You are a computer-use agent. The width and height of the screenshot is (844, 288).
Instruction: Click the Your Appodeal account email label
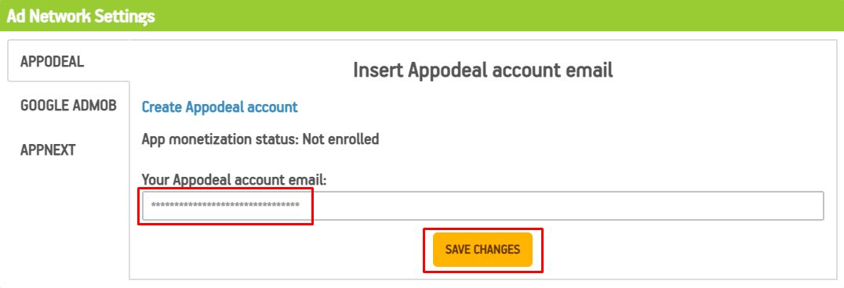[235, 179]
